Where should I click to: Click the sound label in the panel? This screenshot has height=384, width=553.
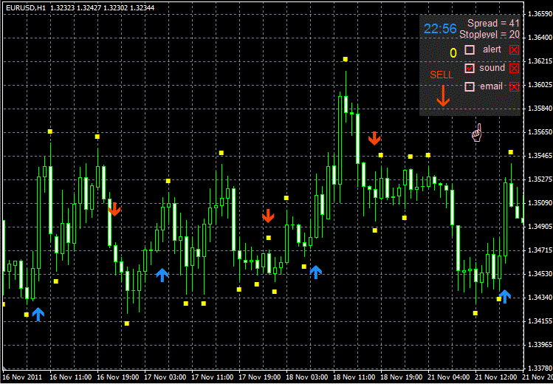[492, 68]
